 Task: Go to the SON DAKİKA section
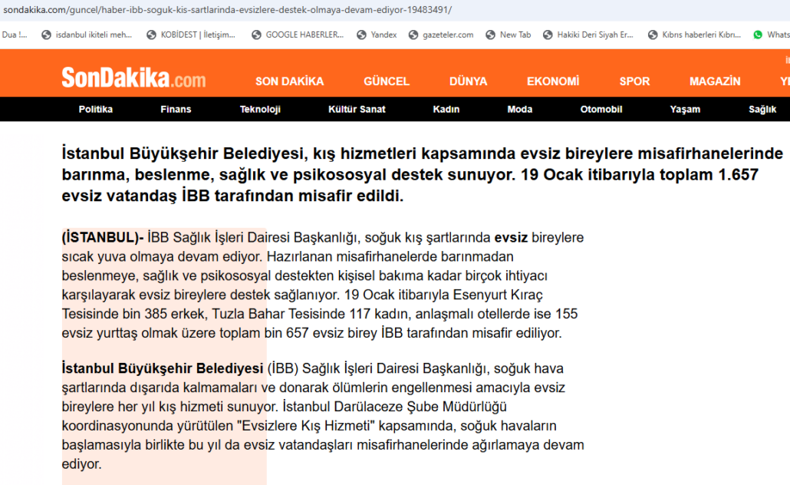pyautogui.click(x=289, y=81)
